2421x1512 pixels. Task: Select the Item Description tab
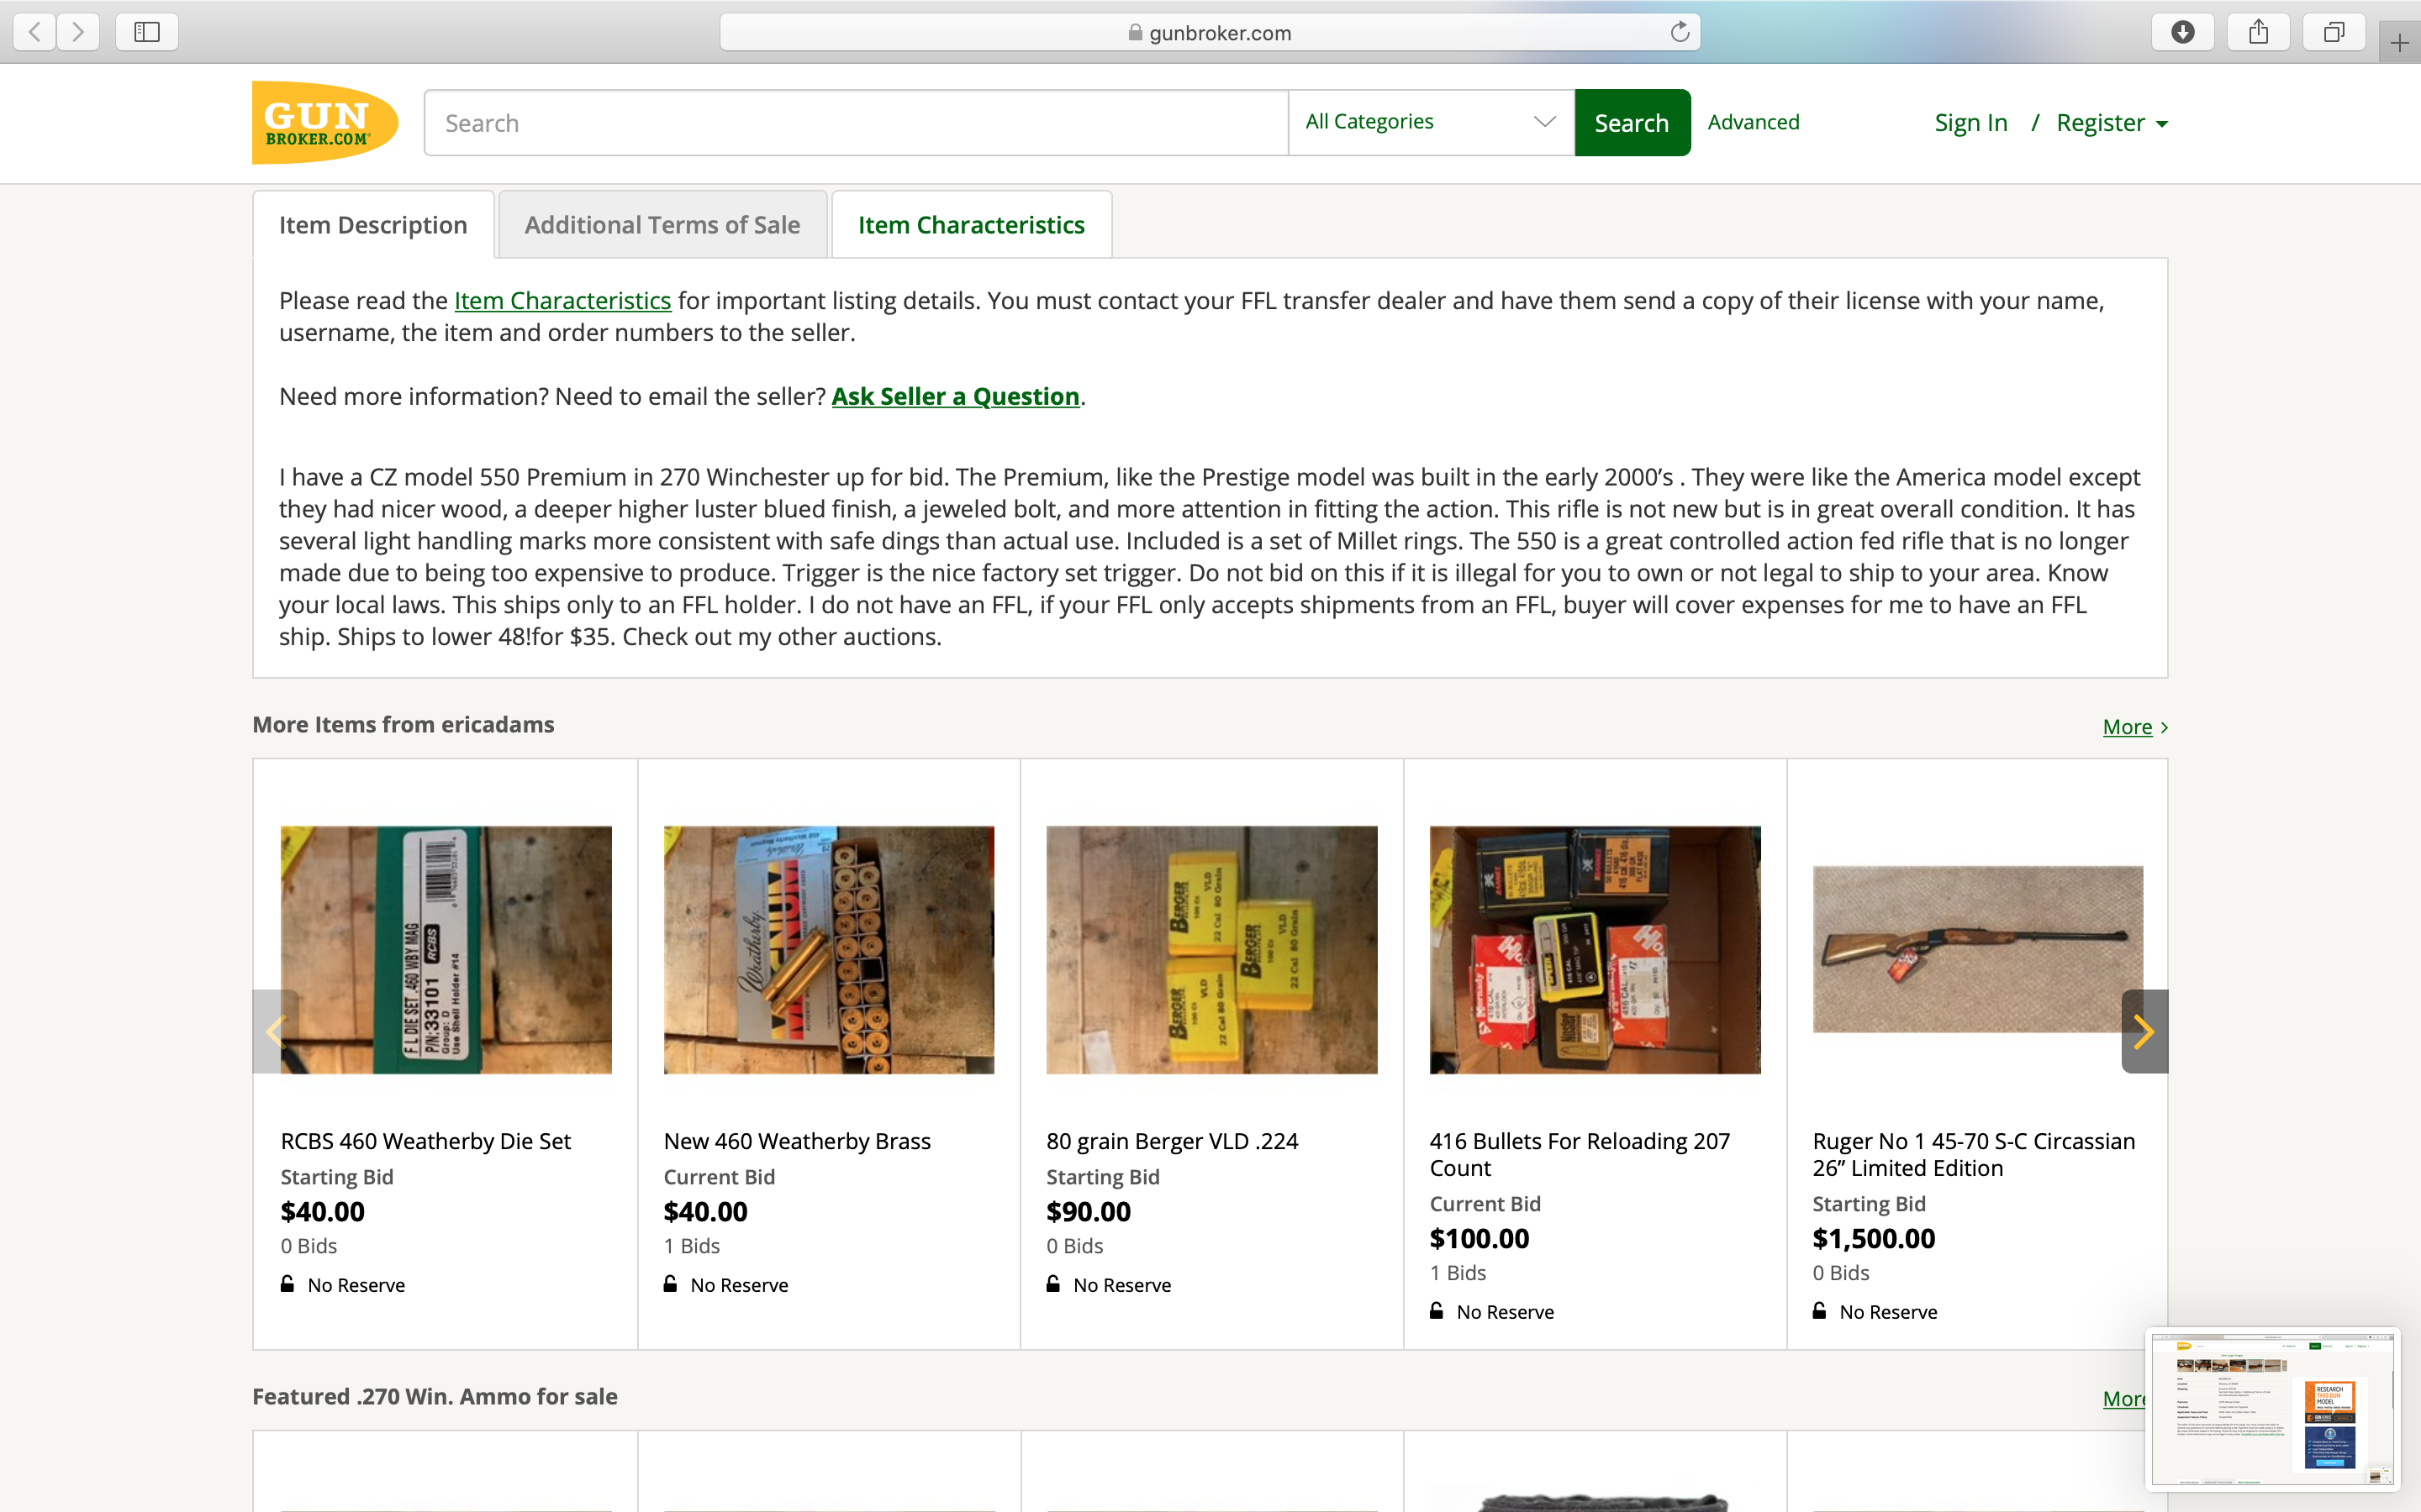click(x=373, y=224)
